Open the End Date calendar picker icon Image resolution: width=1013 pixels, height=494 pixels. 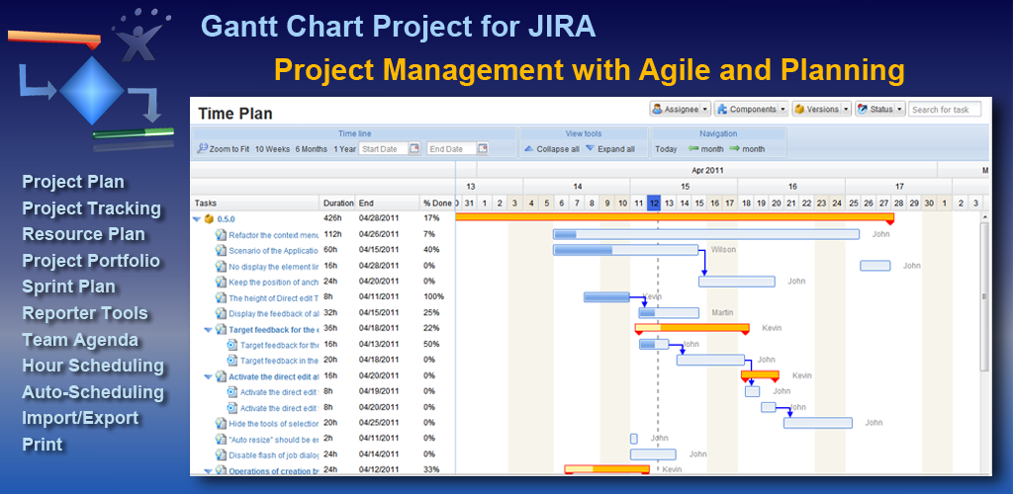coord(483,149)
